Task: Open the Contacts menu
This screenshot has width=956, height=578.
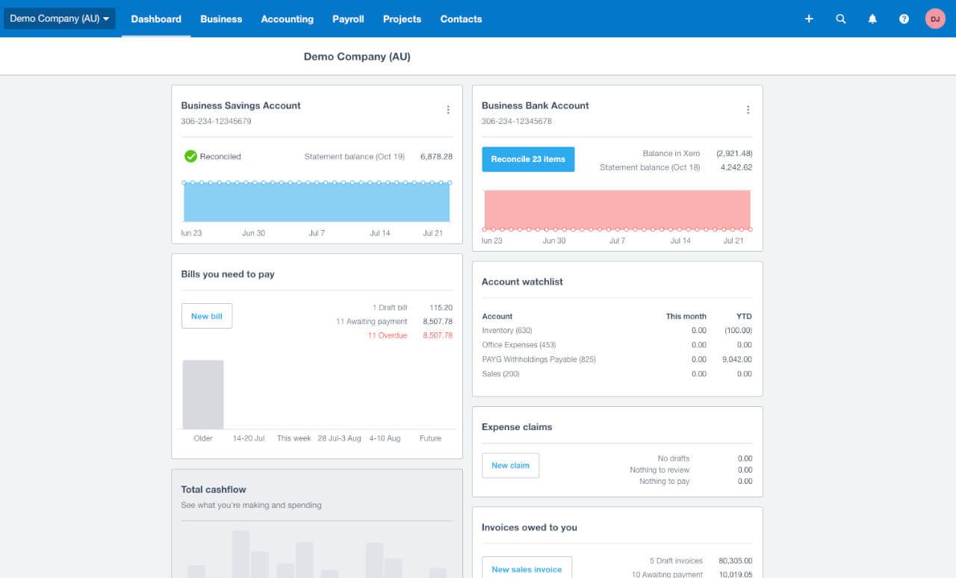Action: pos(461,19)
